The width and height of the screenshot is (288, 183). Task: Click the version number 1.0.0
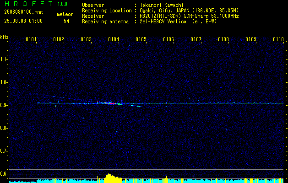[x=62, y=4]
